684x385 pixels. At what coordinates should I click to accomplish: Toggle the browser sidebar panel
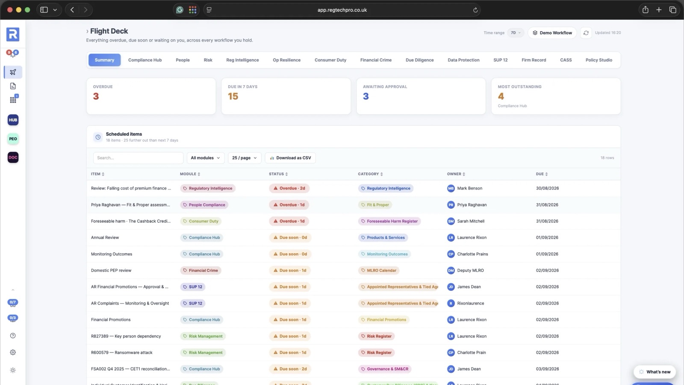44,10
